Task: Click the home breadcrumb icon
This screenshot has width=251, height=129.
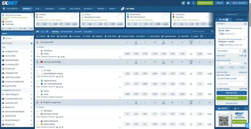Action: (37, 32)
